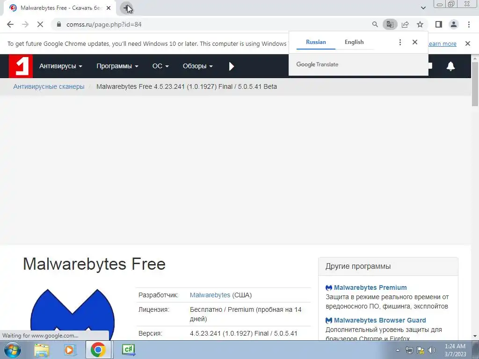
Task: Click the blue Malwarebytes logo image
Action: coord(73,315)
